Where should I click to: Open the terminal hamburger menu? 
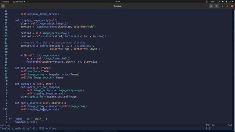pyautogui.click(x=216, y=6)
